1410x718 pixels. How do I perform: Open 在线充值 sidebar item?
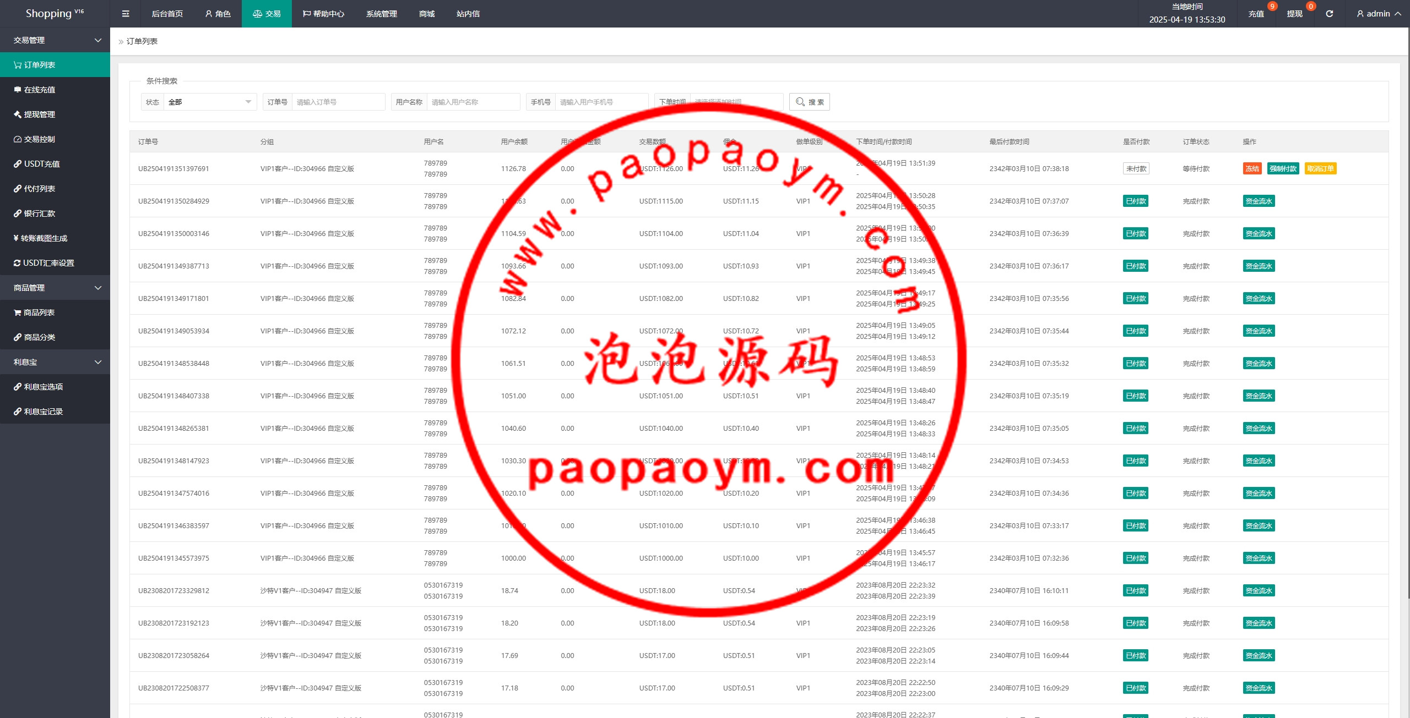click(x=55, y=90)
